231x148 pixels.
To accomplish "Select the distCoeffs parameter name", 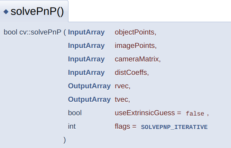I will pyautogui.click(x=131, y=72).
